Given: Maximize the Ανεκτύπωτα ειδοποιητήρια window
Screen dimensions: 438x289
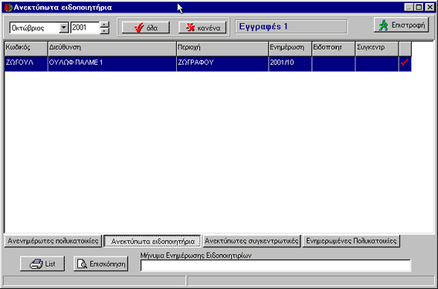Looking at the screenshot, I should (x=419, y=7).
